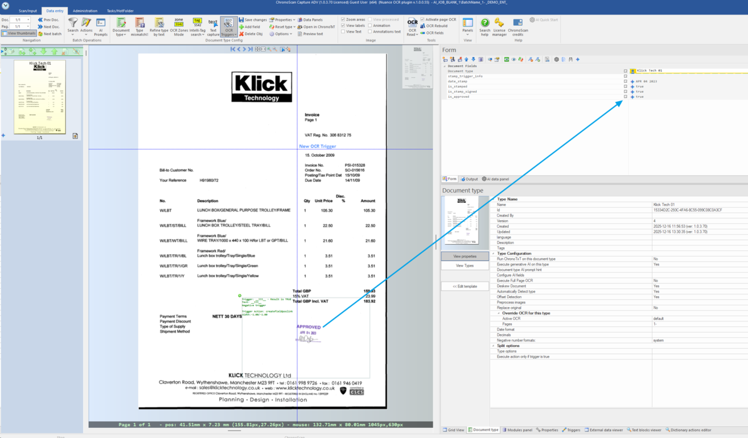Click the View Types button
This screenshot has width=748, height=438.
coord(465,265)
